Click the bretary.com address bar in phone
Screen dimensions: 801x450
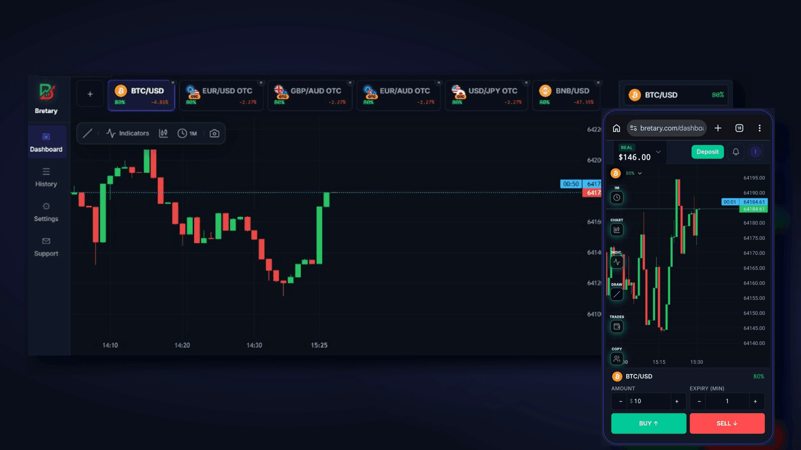click(x=667, y=128)
